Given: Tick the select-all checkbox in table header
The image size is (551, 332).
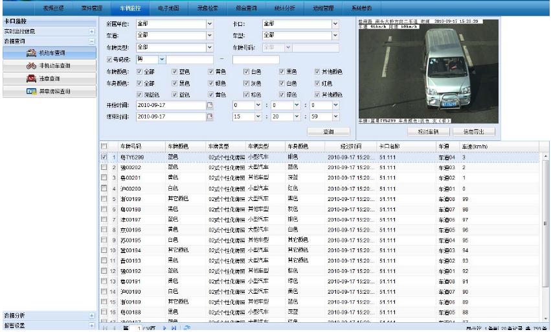Looking at the screenshot, I should point(104,146).
